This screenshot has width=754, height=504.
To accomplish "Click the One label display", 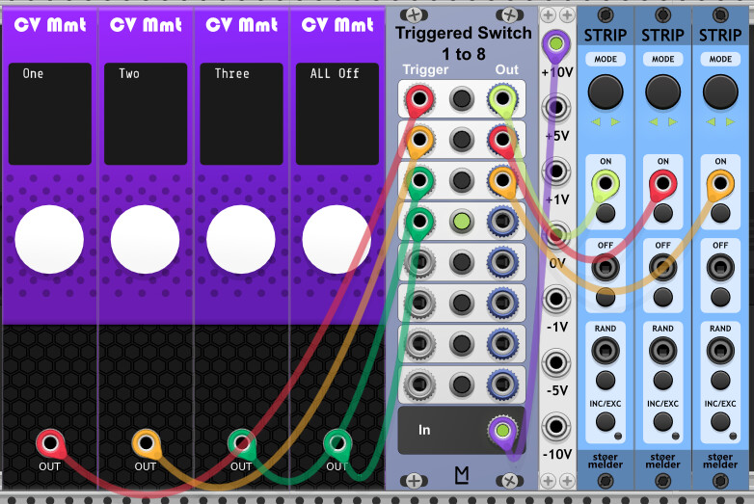I will tap(50, 114).
